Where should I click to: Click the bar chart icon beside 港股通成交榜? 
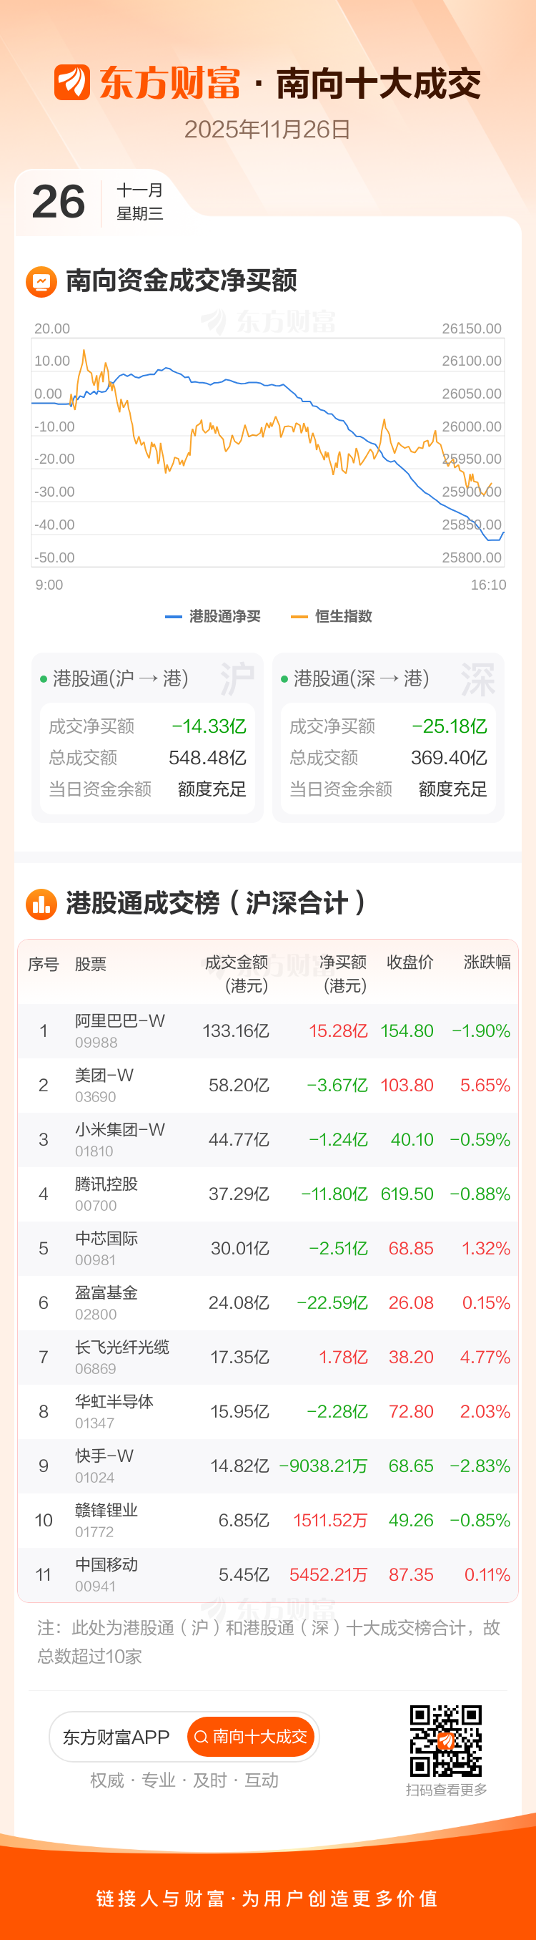[x=41, y=904]
